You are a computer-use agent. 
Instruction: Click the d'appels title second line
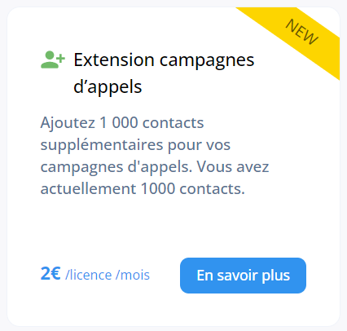108,87
